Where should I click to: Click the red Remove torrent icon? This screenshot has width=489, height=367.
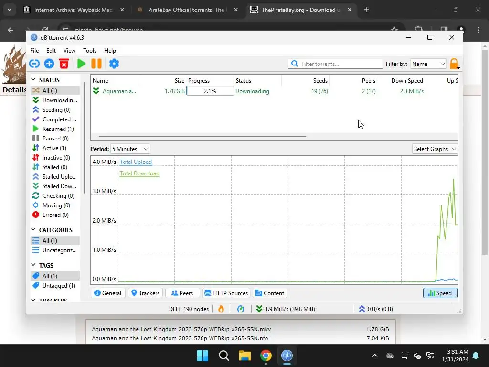pos(64,64)
